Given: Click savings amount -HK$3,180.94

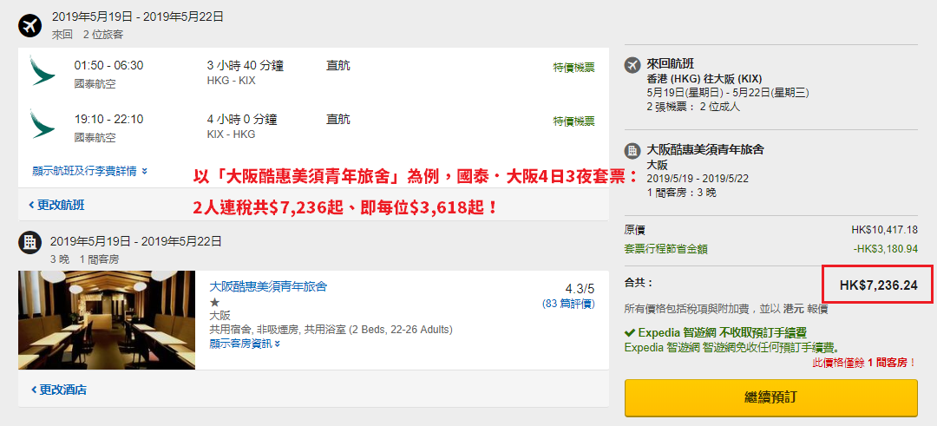Looking at the screenshot, I should coord(886,248).
